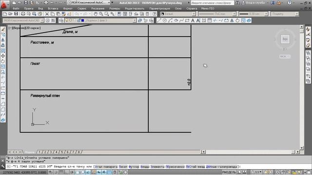
Task: Click the binoculars search icon in title bar
Action: 237,3
